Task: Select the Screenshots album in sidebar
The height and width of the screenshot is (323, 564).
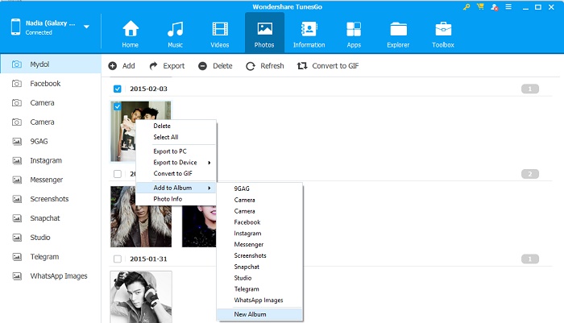Action: [49, 199]
